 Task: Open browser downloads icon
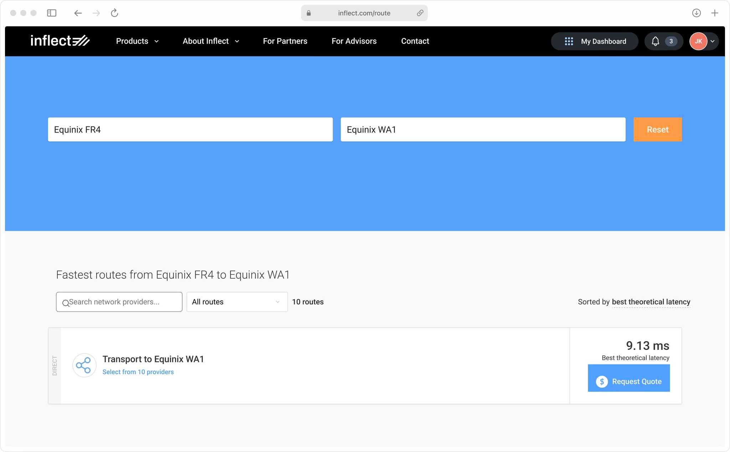tap(696, 13)
